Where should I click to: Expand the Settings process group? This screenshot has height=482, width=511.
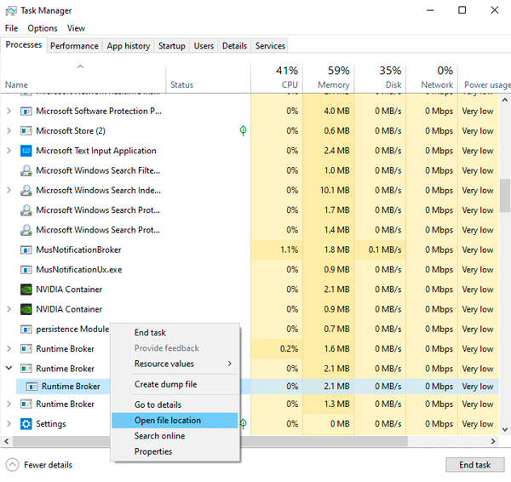(x=9, y=424)
